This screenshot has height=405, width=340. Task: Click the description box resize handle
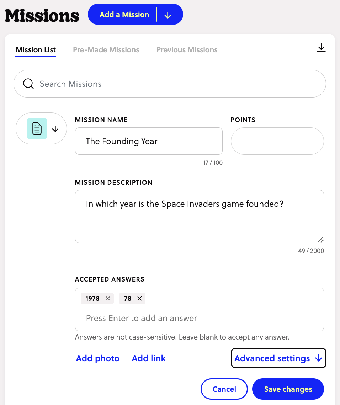(321, 239)
